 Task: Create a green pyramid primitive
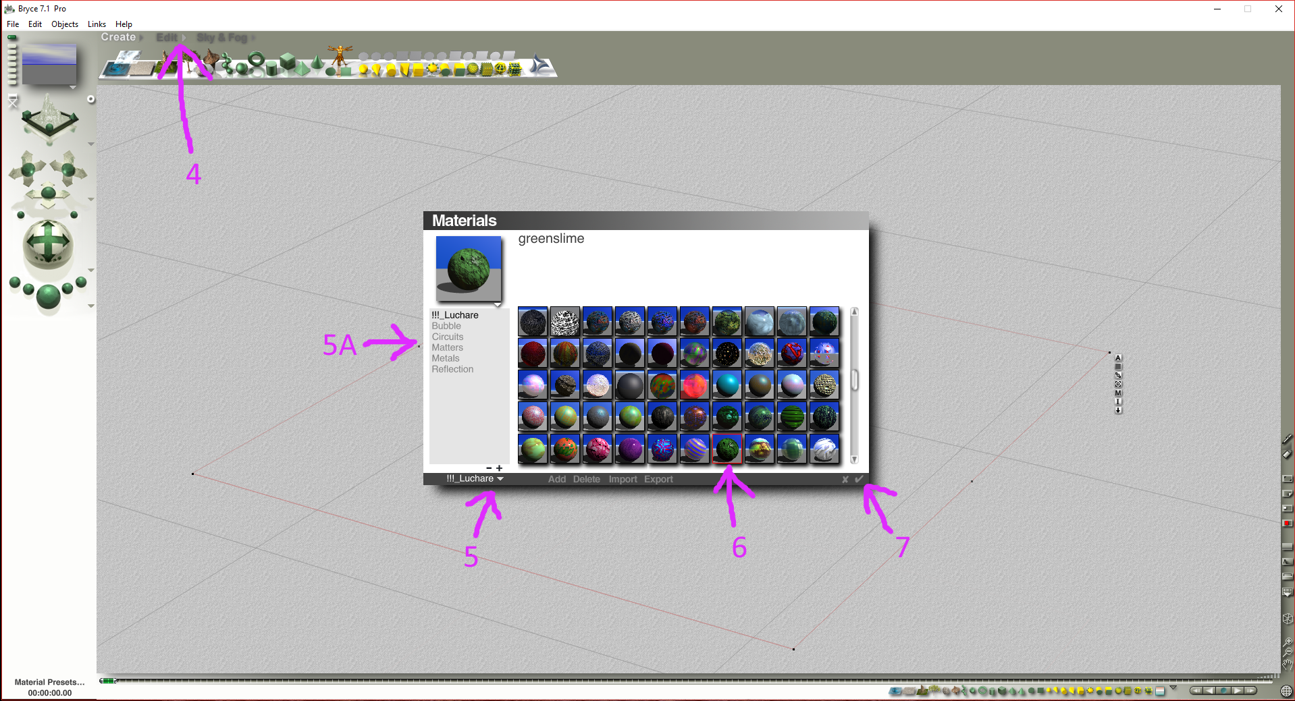pos(302,67)
